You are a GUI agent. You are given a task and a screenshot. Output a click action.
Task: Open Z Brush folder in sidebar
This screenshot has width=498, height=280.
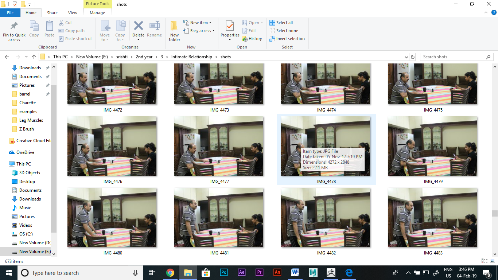[x=27, y=129]
